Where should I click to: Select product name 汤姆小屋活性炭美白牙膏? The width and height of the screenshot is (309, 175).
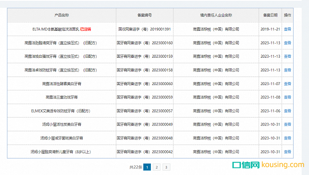62,124
